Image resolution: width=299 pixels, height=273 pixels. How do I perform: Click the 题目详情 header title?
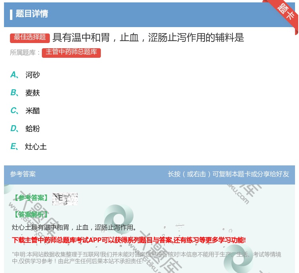click(x=32, y=14)
